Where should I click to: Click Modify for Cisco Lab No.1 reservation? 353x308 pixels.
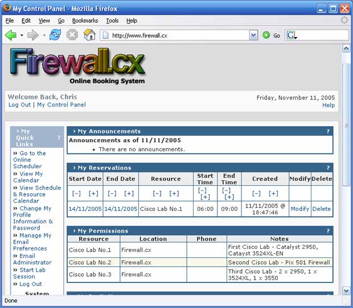[x=299, y=209]
